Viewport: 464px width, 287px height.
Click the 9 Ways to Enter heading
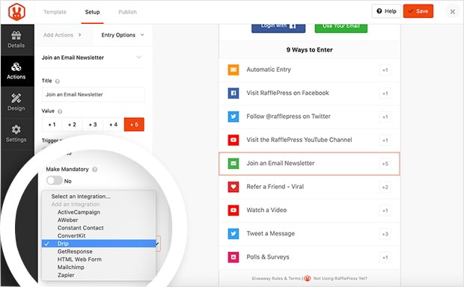pyautogui.click(x=309, y=49)
